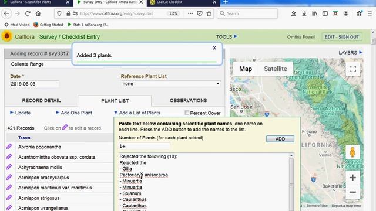The image size is (376, 211).
Task: Open tracking protection shield icon
Action: point(59,13)
